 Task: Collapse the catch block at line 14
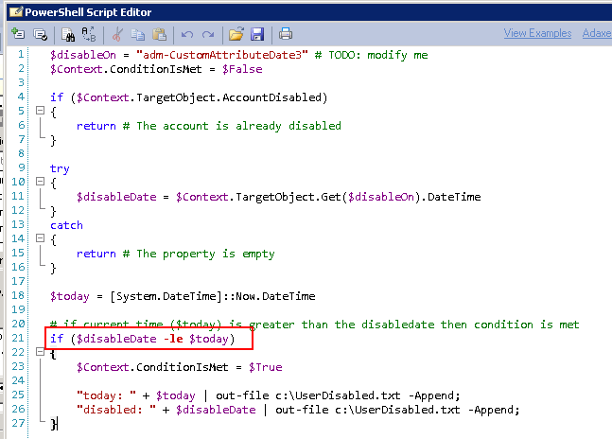(x=41, y=237)
